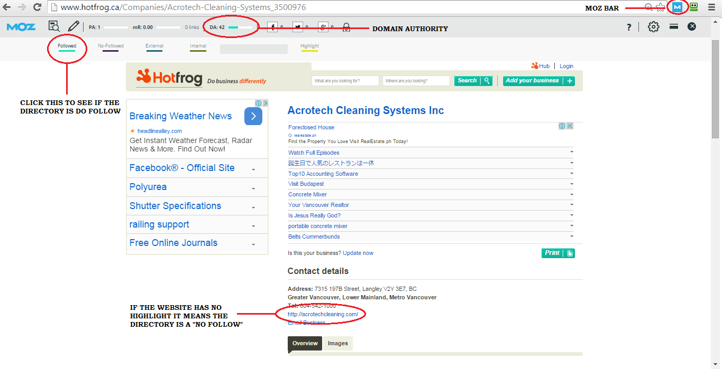Open Belts Cummerbunds ad link
The width and height of the screenshot is (722, 369).
click(x=314, y=236)
